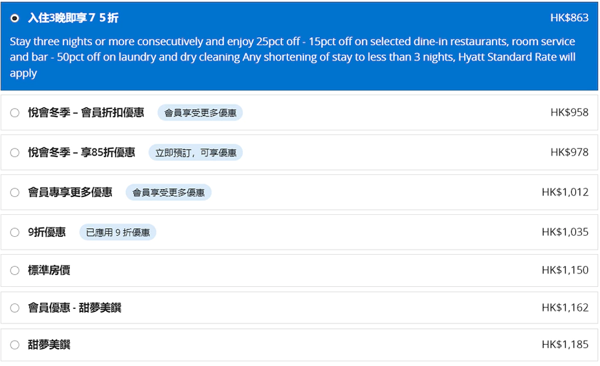The width and height of the screenshot is (600, 366).
Task: Click the 已應用 9 折優惠 badge
Action: click(x=117, y=233)
